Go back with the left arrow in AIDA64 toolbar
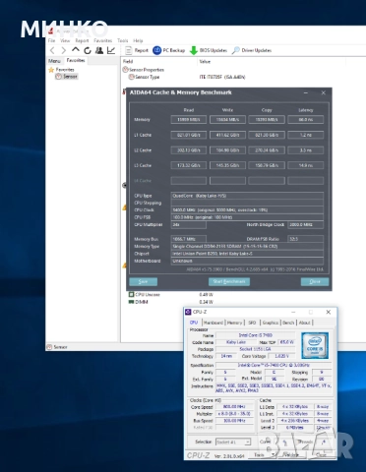 52,50
